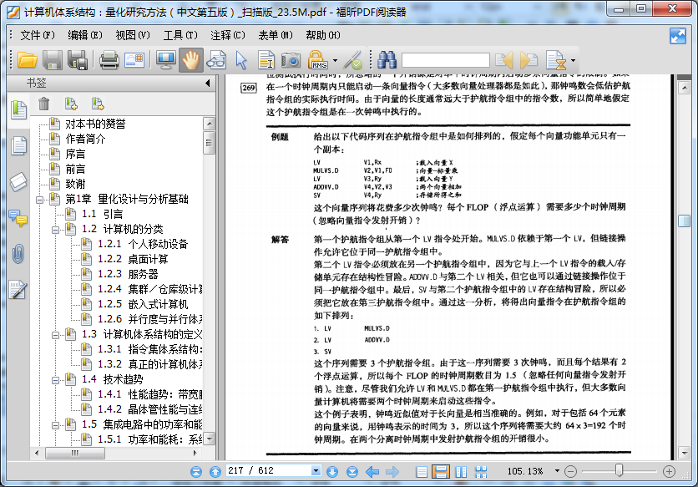The image size is (698, 487).
Task: Zoom in with the plus button
Action: (x=669, y=471)
